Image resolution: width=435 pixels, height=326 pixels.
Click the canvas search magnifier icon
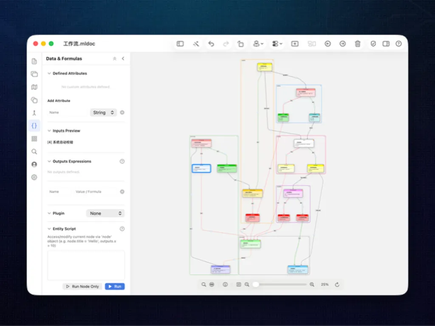203,284
